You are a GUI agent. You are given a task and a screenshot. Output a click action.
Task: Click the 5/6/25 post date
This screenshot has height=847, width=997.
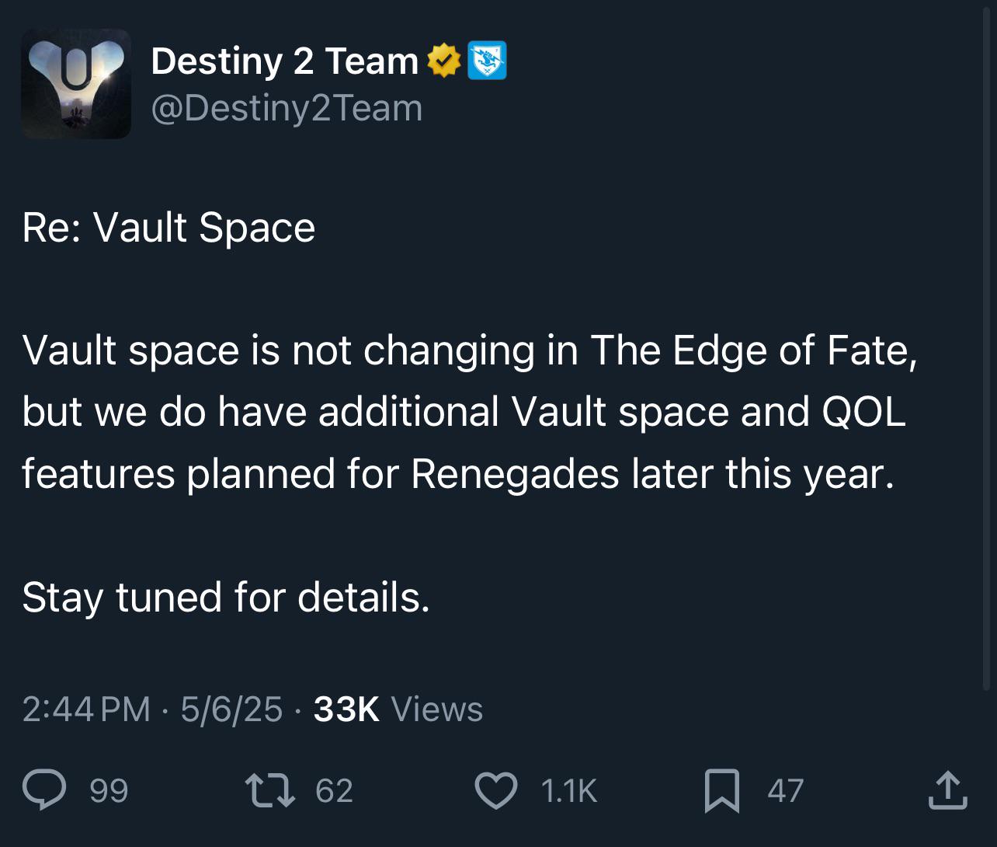pyautogui.click(x=231, y=709)
